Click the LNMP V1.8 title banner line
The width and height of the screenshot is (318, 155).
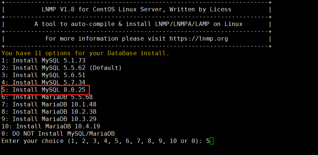(137, 9)
